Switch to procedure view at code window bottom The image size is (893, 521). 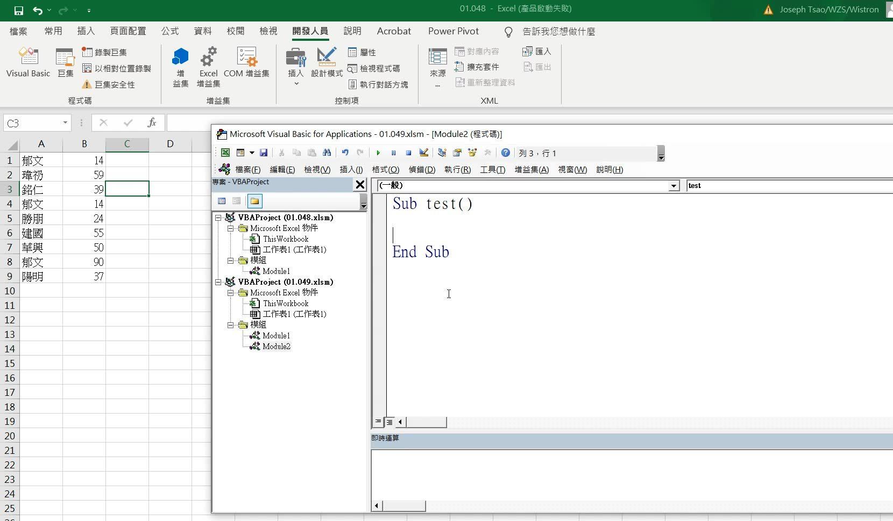point(378,422)
